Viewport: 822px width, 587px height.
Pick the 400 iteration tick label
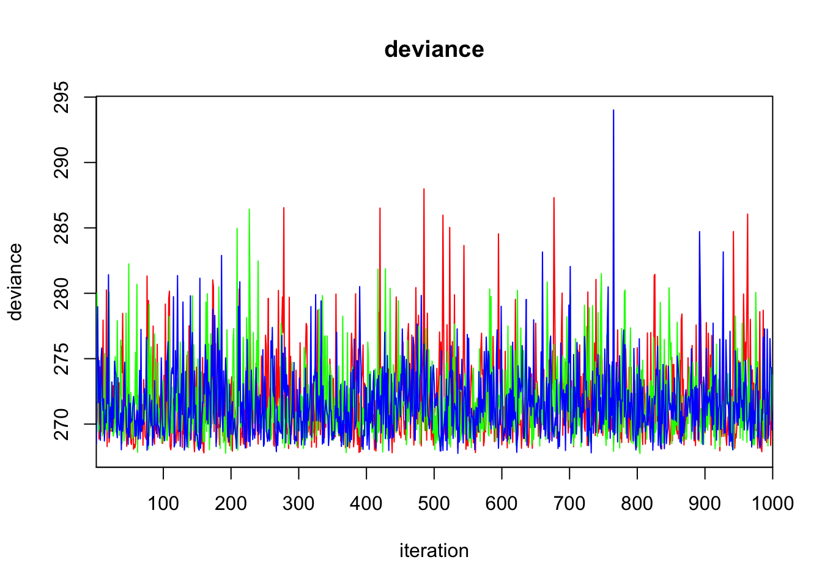click(366, 503)
